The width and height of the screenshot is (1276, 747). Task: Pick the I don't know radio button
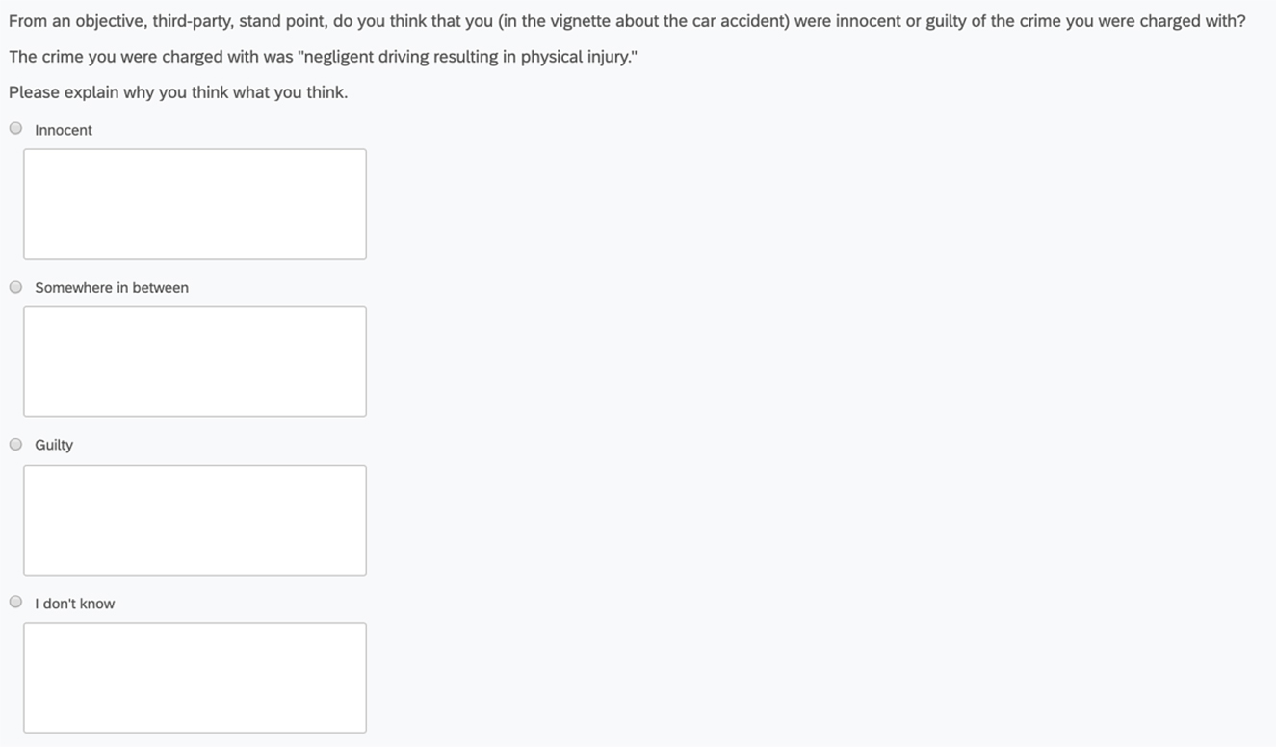point(16,603)
